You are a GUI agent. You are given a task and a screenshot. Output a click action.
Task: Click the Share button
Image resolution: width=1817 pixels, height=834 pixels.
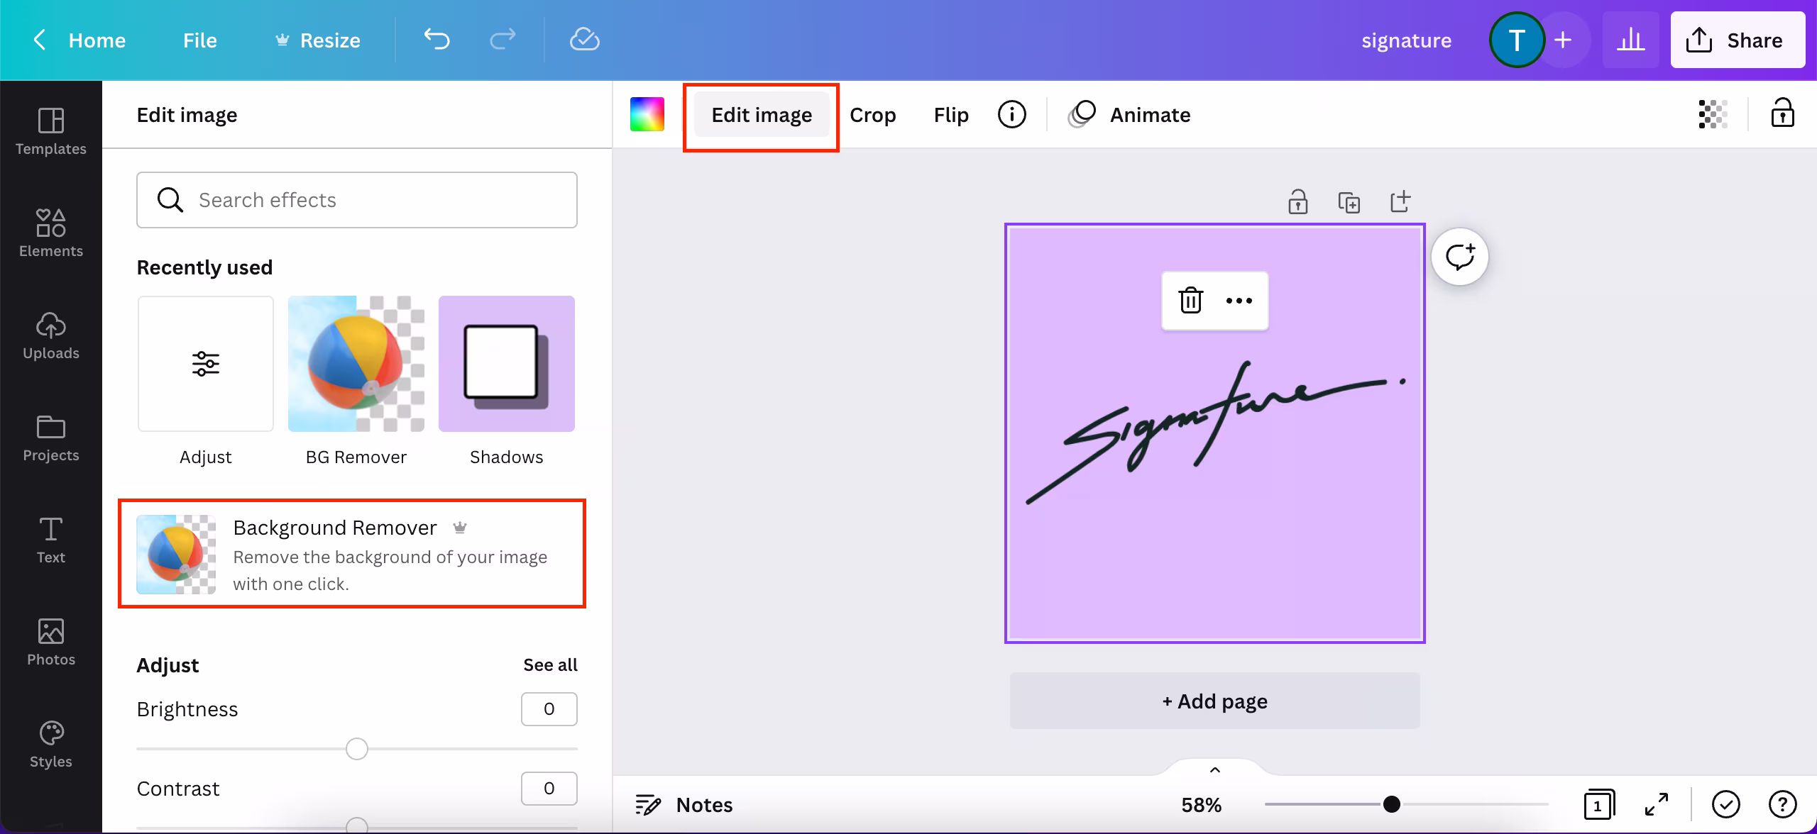point(1737,40)
